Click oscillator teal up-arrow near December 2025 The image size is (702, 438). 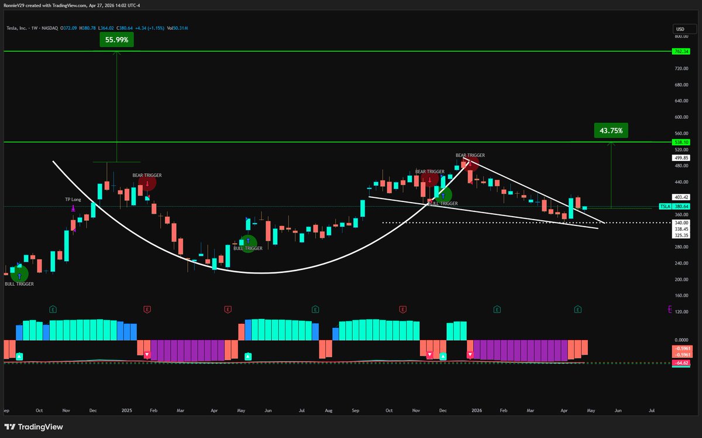pyautogui.click(x=443, y=355)
